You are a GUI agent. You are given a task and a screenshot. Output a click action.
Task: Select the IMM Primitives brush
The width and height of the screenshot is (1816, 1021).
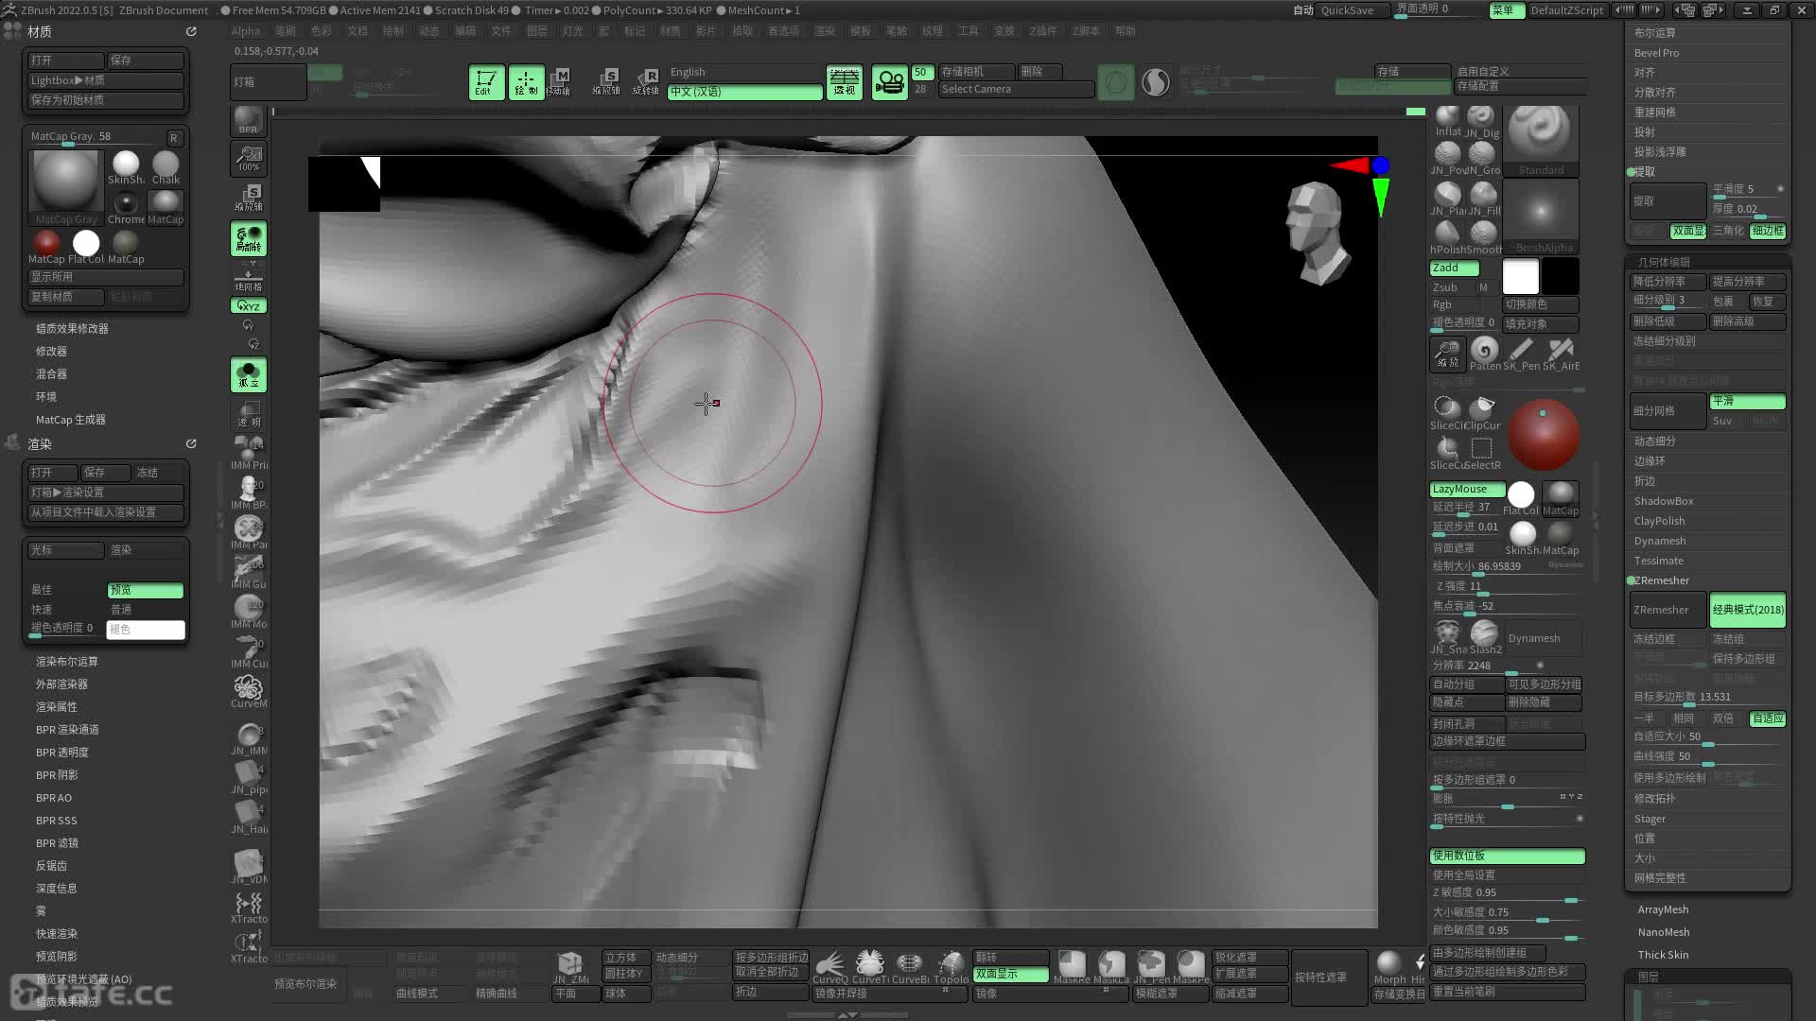(249, 452)
